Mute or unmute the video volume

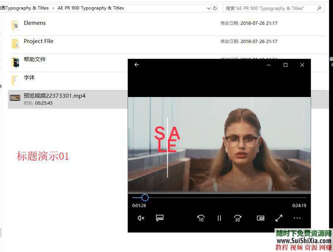click(141, 218)
